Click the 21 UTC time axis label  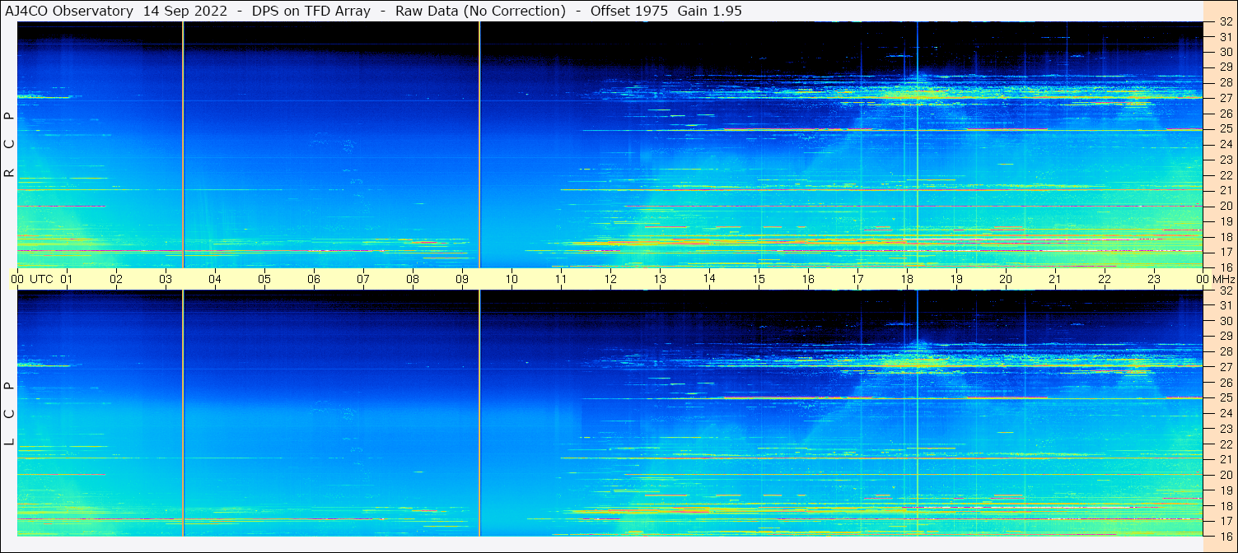[x=1055, y=279]
